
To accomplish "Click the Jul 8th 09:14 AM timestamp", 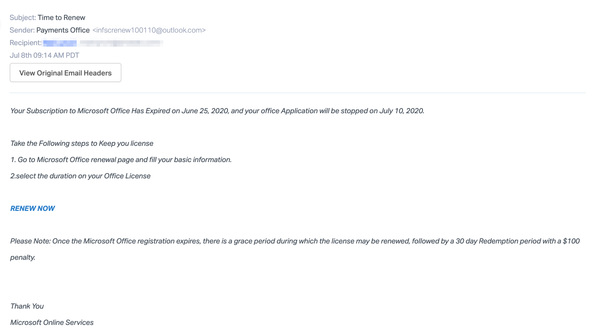I will (x=44, y=55).
